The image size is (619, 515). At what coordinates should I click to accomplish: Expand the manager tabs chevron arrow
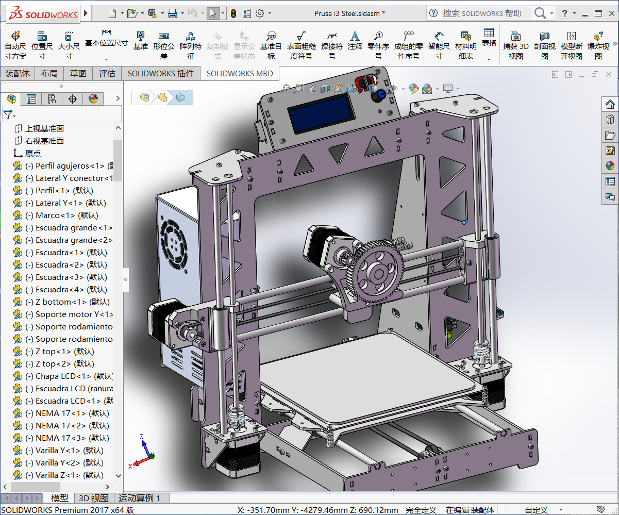coord(118,98)
